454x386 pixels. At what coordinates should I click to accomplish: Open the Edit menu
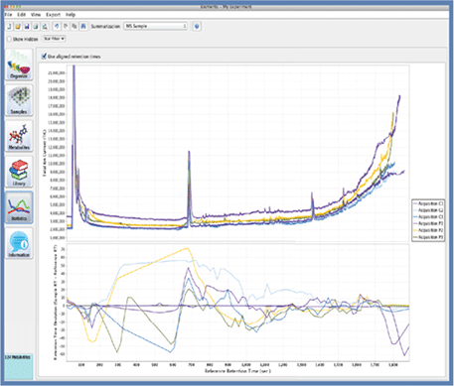(22, 15)
